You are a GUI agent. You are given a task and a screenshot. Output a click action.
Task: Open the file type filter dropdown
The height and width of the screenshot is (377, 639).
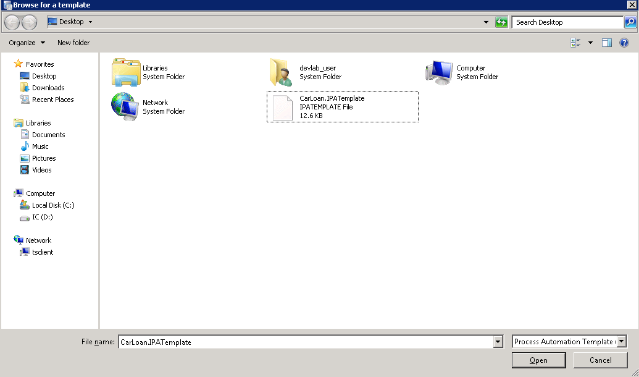pos(621,342)
